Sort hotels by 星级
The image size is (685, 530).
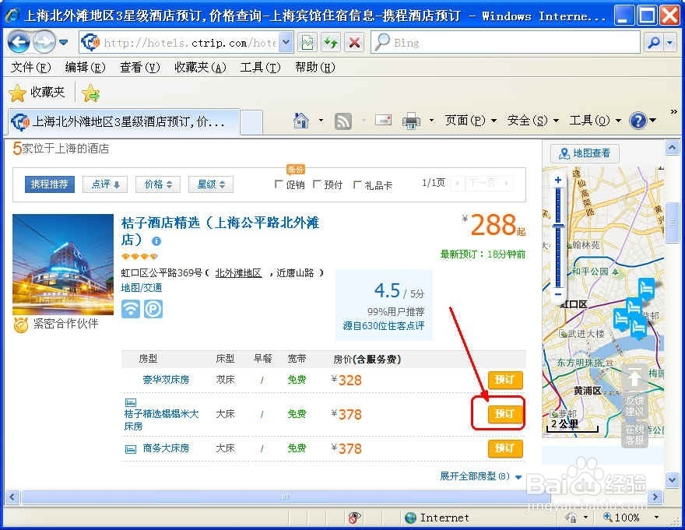tap(211, 184)
